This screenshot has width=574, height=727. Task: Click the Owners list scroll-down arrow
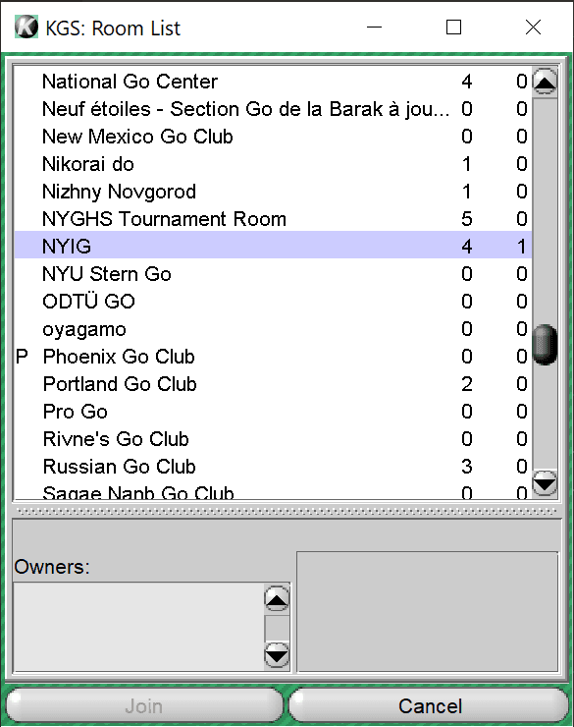(277, 654)
